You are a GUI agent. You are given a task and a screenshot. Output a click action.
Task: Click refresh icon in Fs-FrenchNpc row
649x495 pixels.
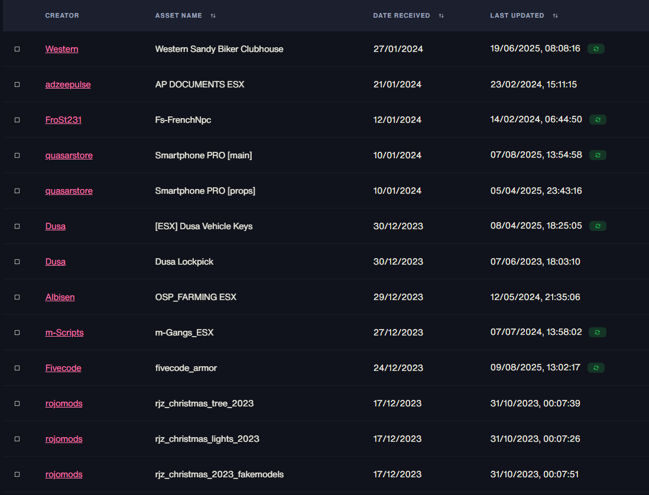point(598,120)
